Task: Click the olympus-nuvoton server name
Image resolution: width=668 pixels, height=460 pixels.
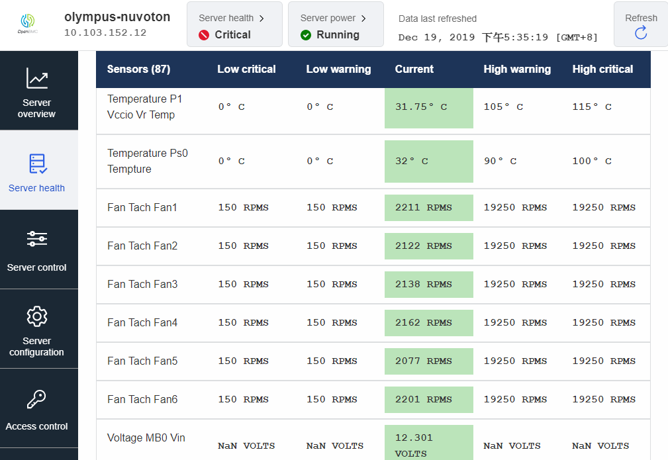Action: [117, 17]
